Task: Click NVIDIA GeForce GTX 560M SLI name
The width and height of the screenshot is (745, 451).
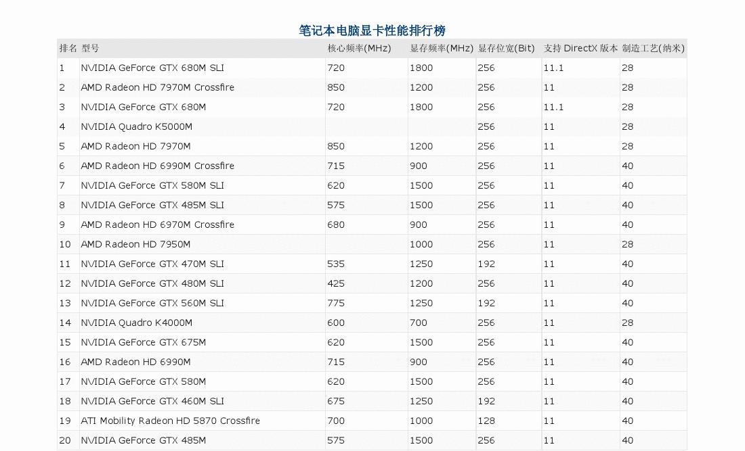Action: [152, 303]
